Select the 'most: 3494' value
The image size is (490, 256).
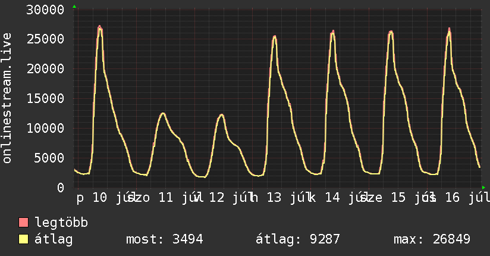164,239
